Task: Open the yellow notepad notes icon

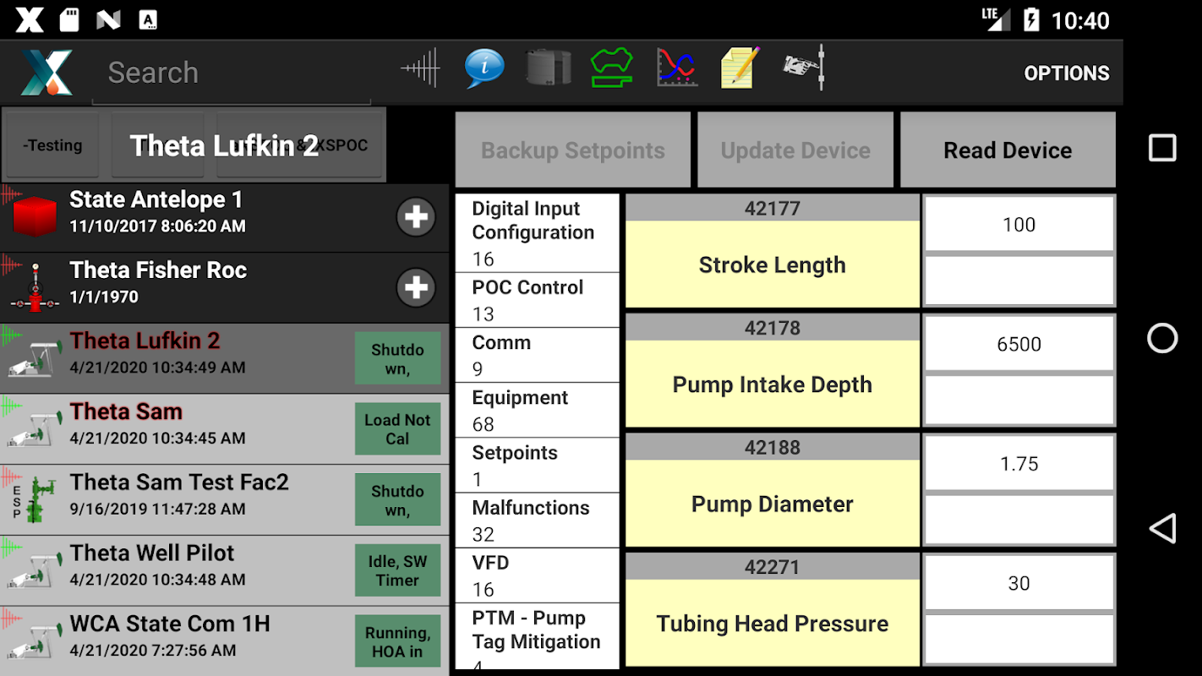Action: [740, 68]
